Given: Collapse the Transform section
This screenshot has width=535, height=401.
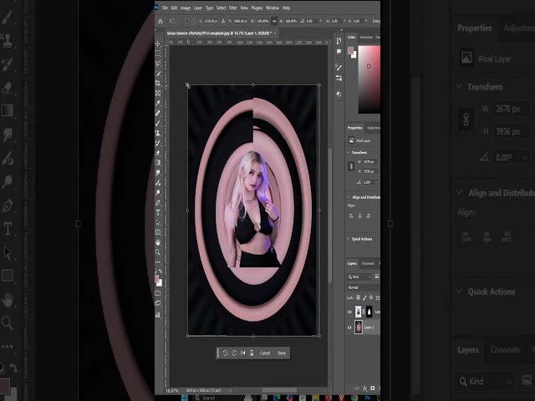Looking at the screenshot, I should point(349,152).
